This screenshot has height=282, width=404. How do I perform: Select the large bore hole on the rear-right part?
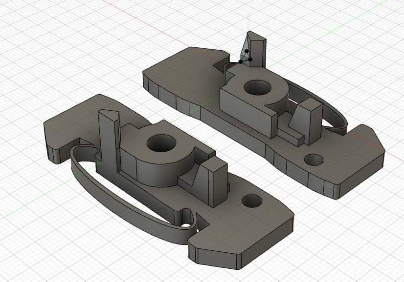[x=257, y=88]
